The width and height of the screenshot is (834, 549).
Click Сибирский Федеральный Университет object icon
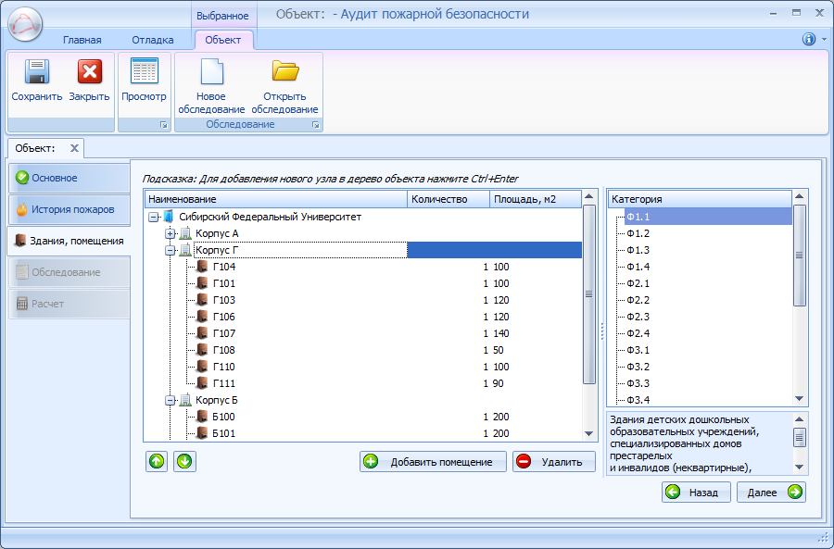[169, 217]
